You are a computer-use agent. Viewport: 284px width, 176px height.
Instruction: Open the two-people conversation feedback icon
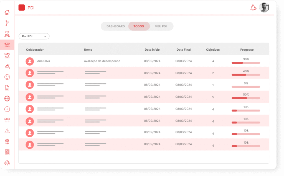(7, 55)
